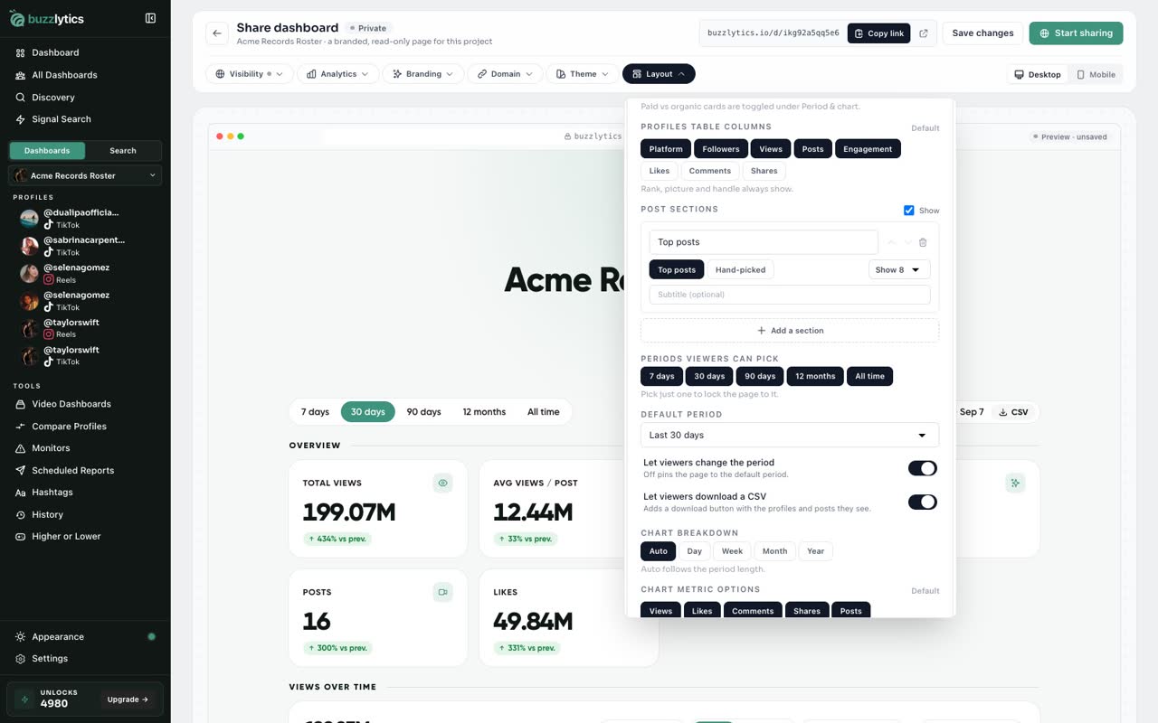Open the Branding menu
This screenshot has width=1158, height=723.
[423, 74]
